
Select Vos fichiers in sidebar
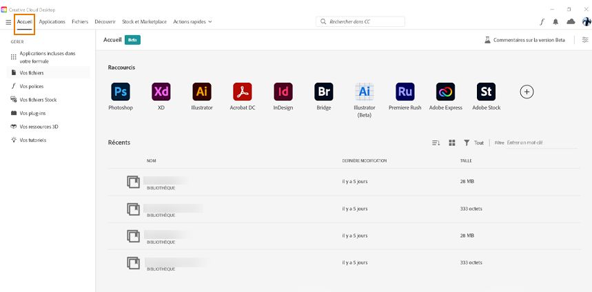[x=48, y=73]
